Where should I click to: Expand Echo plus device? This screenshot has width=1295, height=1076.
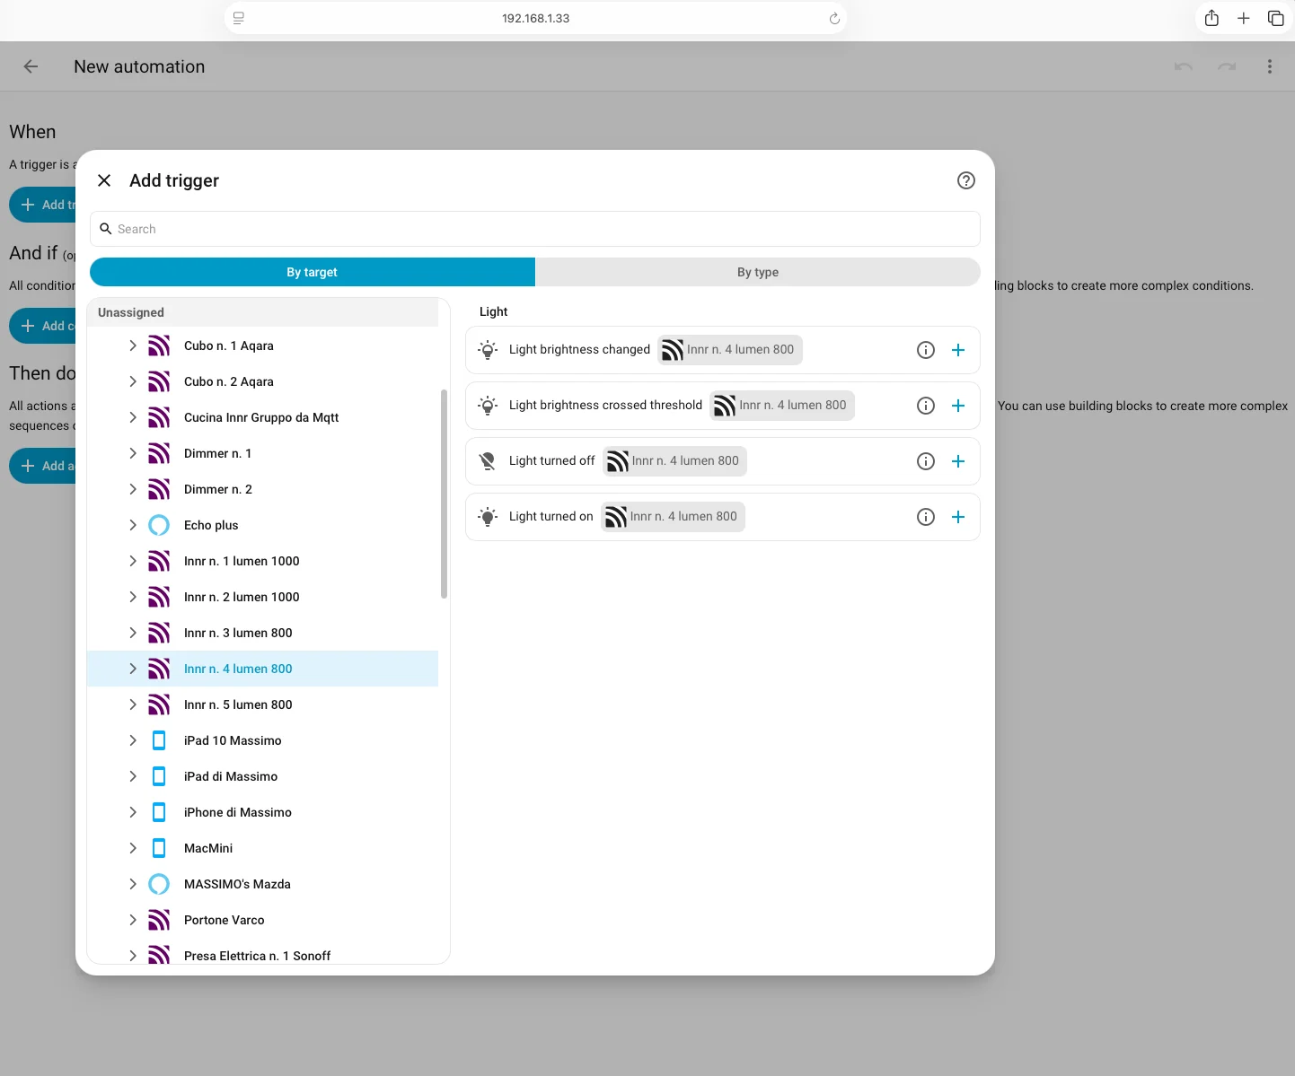[133, 525]
